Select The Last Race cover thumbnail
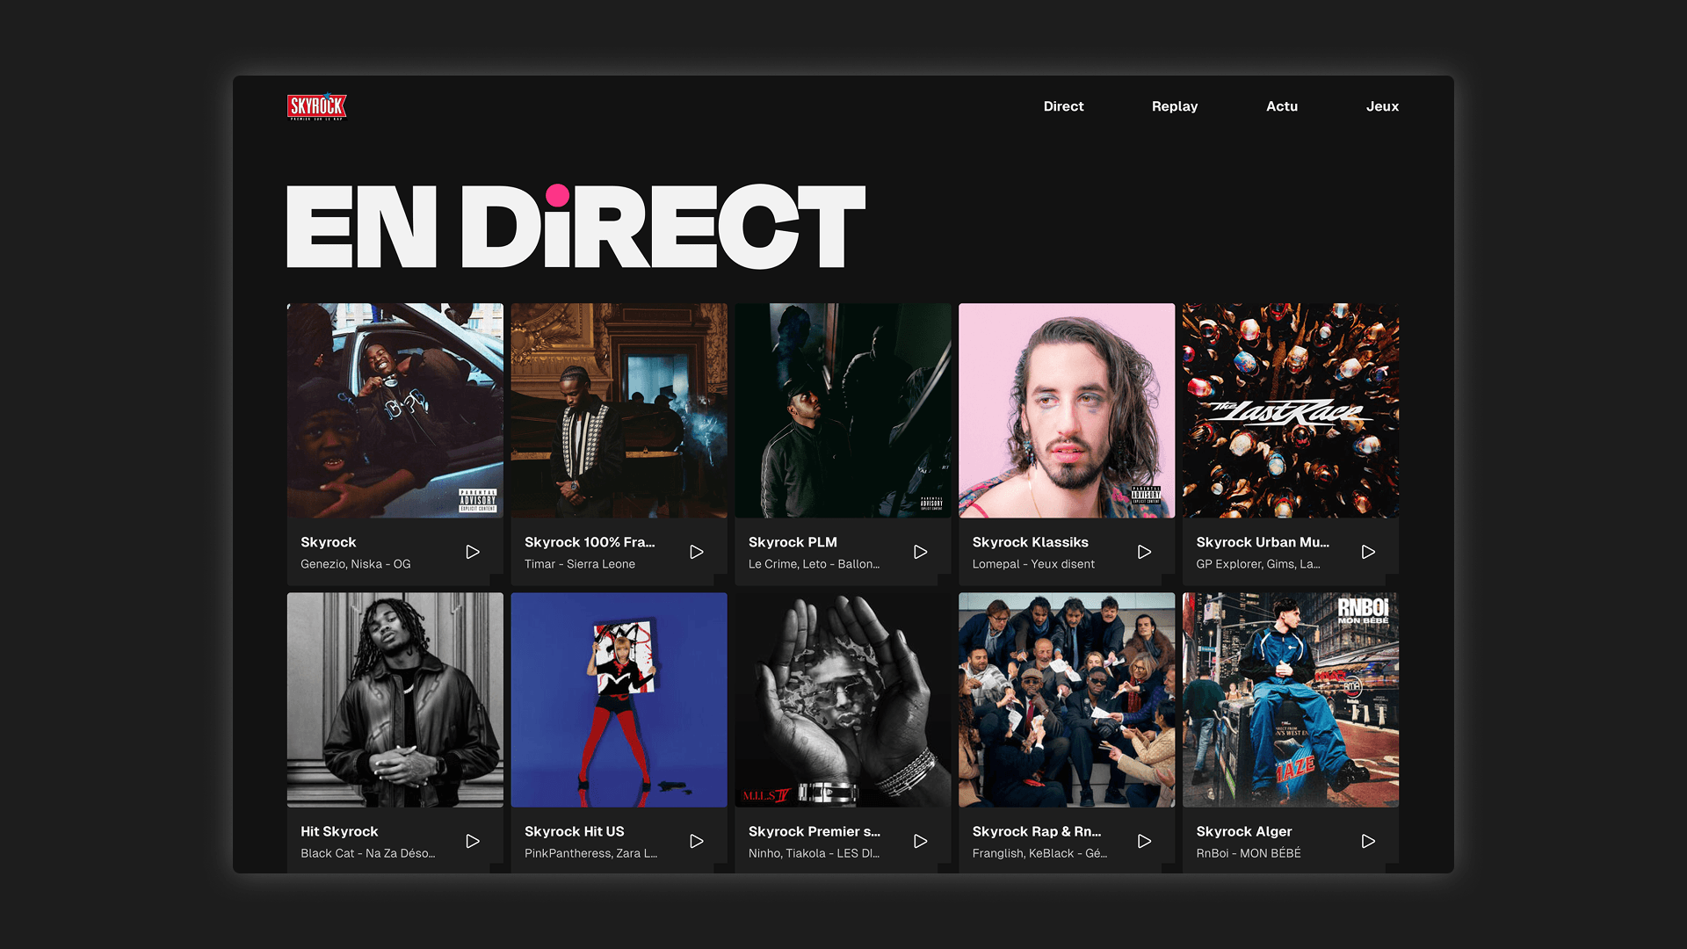The image size is (1687, 949). point(1291,410)
